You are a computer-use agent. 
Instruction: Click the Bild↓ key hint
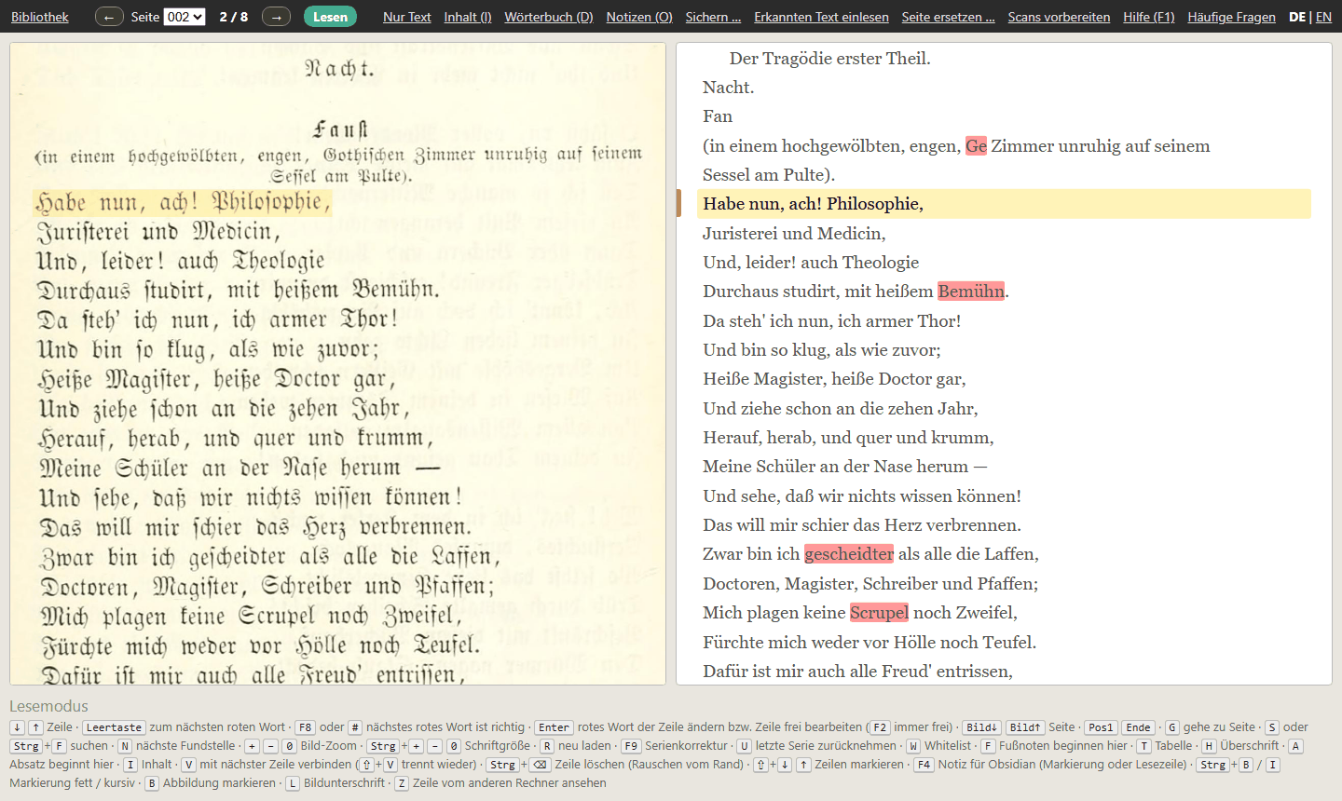click(x=981, y=727)
